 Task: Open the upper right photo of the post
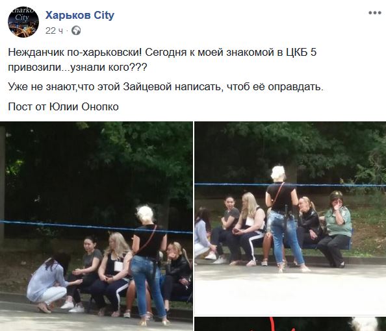tap(290, 218)
